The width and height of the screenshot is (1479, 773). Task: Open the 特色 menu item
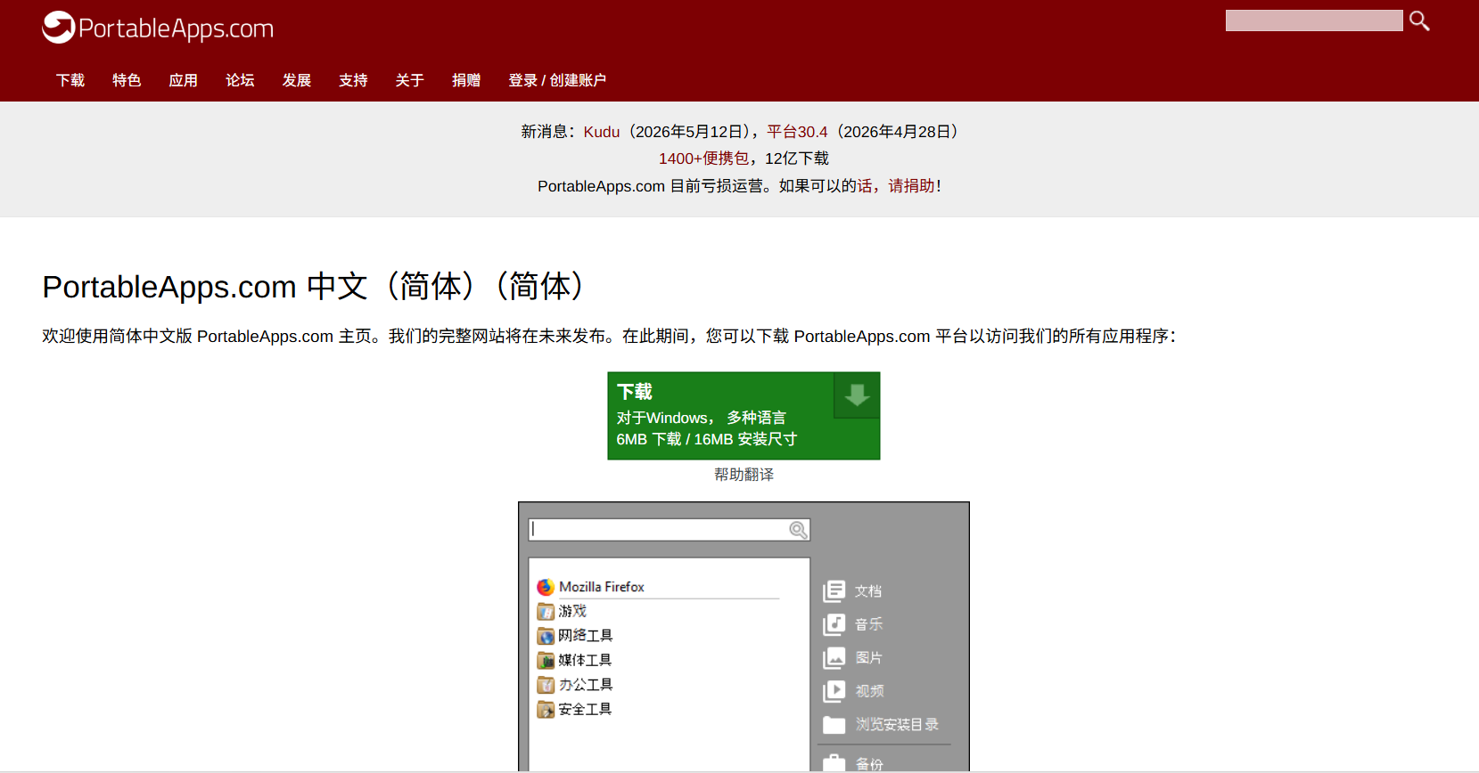pos(127,80)
